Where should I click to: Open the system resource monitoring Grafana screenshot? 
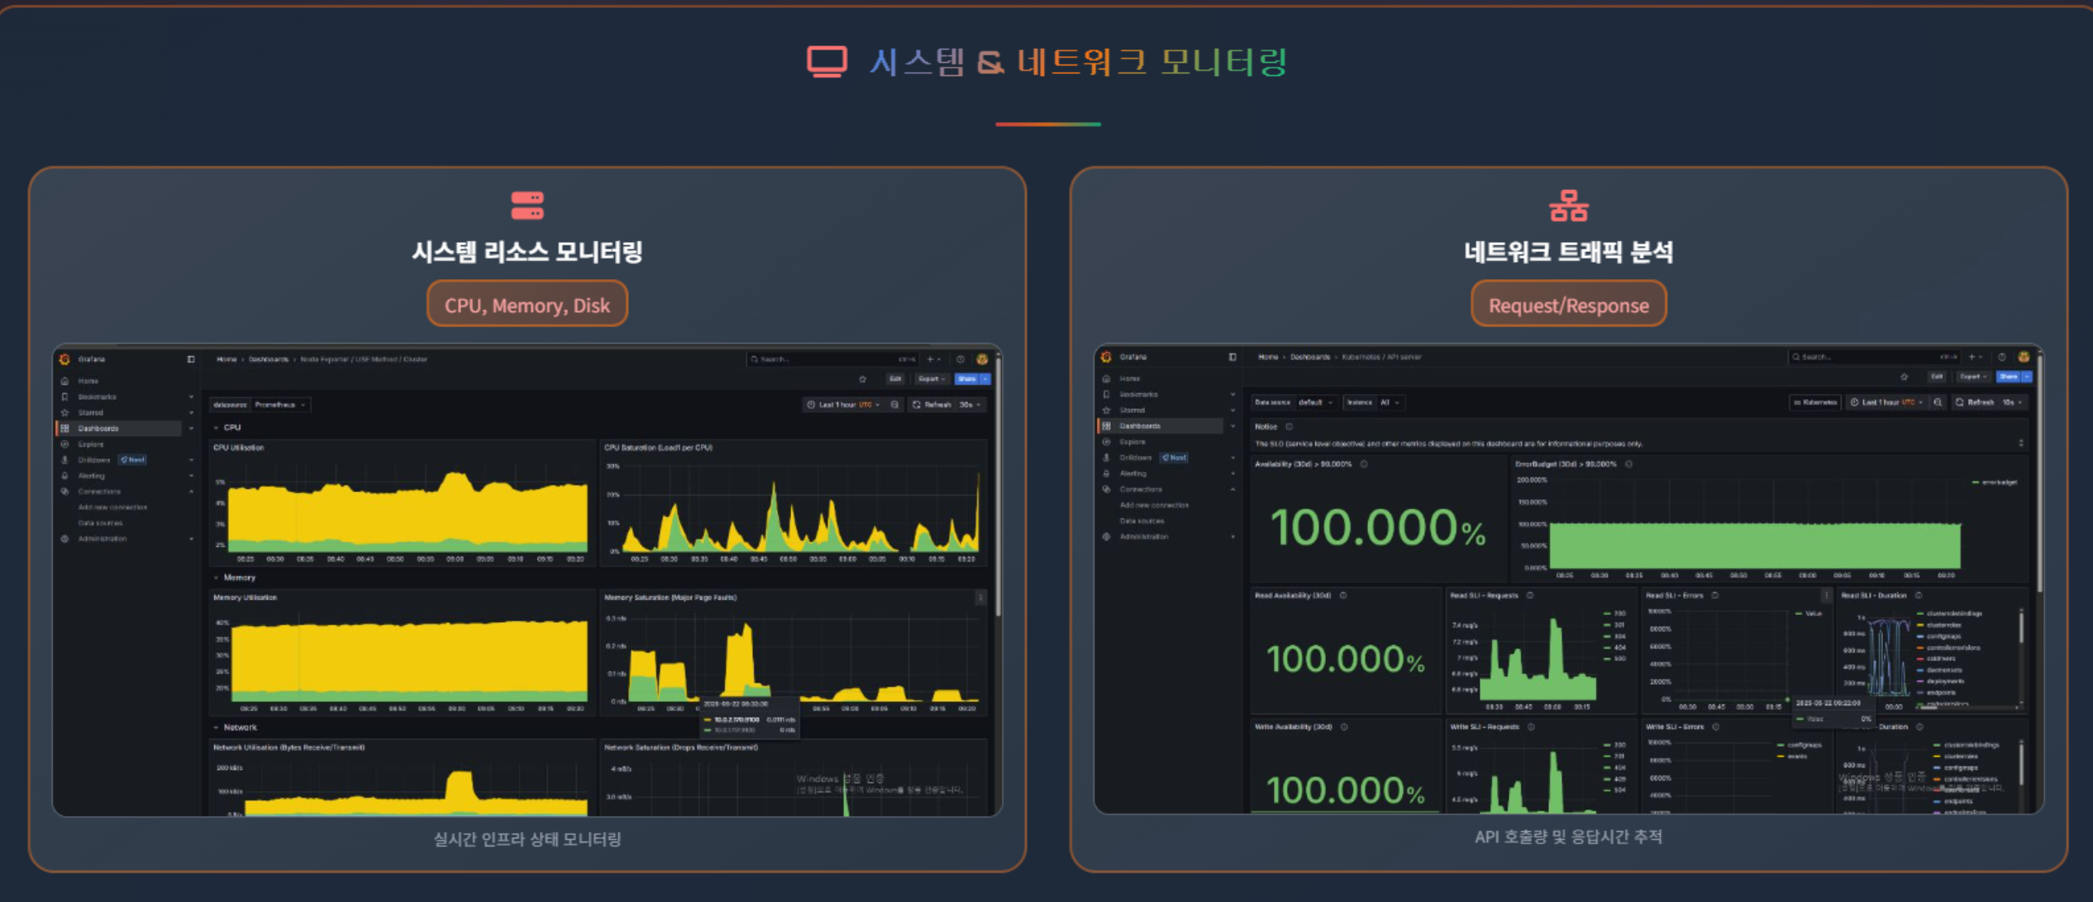(527, 580)
